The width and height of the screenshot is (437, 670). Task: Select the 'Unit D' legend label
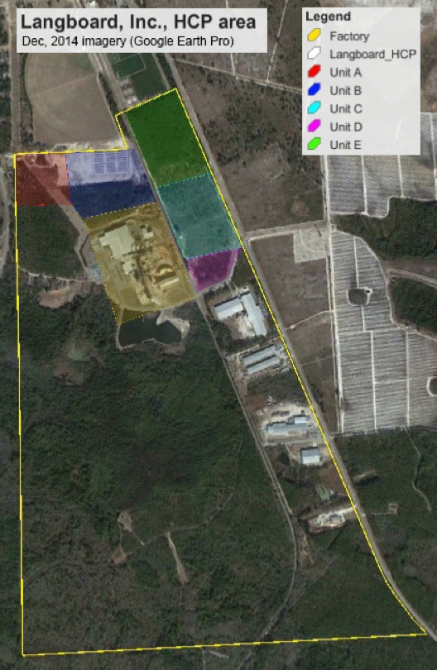pyautogui.click(x=346, y=127)
